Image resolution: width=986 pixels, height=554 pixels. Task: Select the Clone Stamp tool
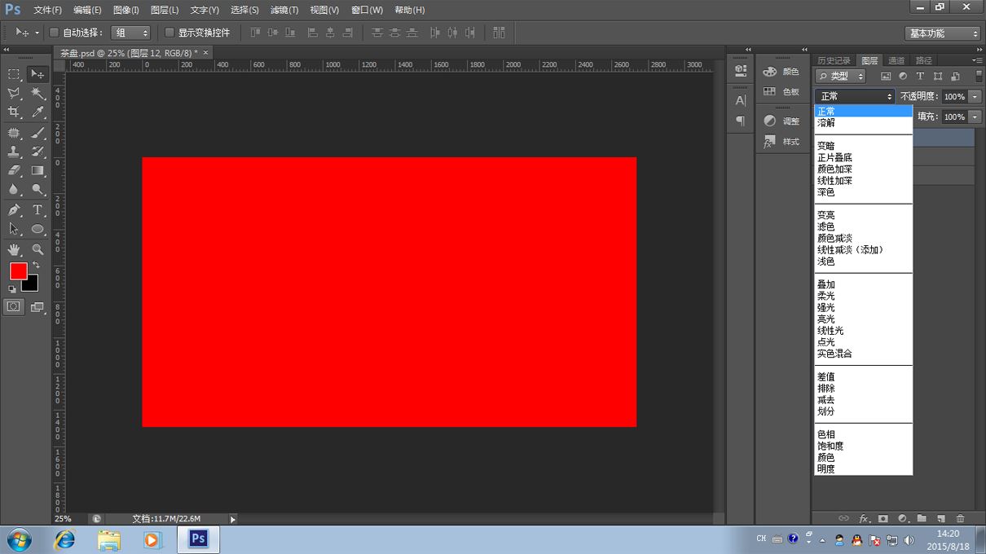point(14,152)
